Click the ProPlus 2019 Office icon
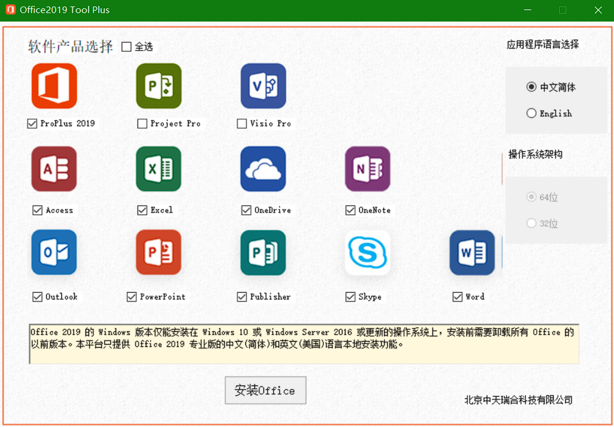The height and width of the screenshot is (427, 614). (x=54, y=86)
